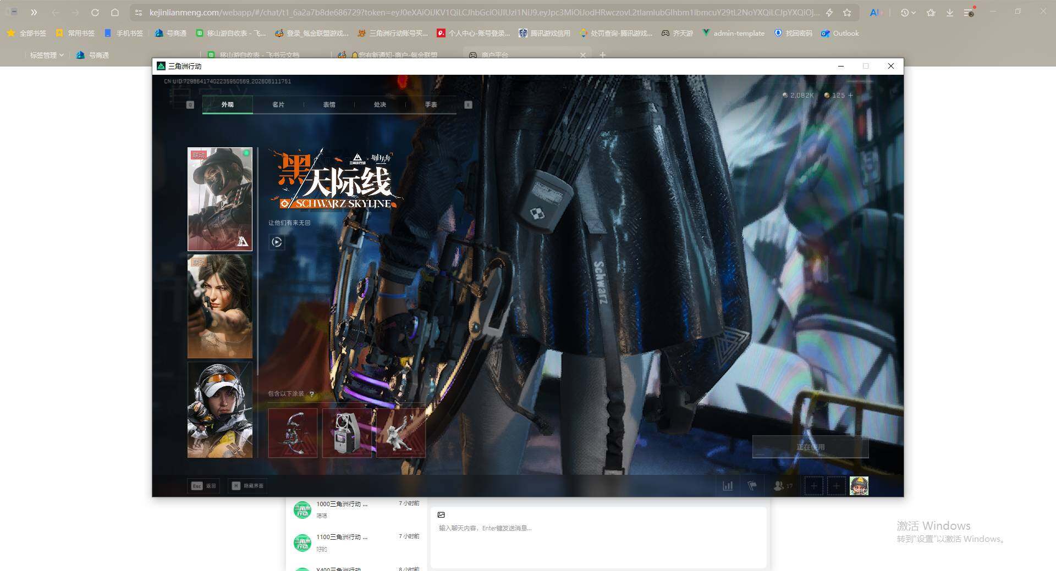Select the masked operator skin thumbnail
This screenshot has height=571, width=1056.
220,199
